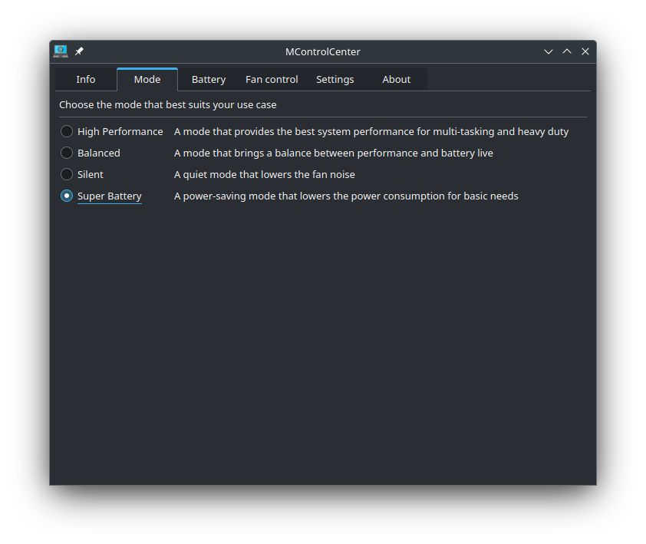This screenshot has width=646, height=544.
Task: Switch to the Info tab
Action: tap(85, 79)
